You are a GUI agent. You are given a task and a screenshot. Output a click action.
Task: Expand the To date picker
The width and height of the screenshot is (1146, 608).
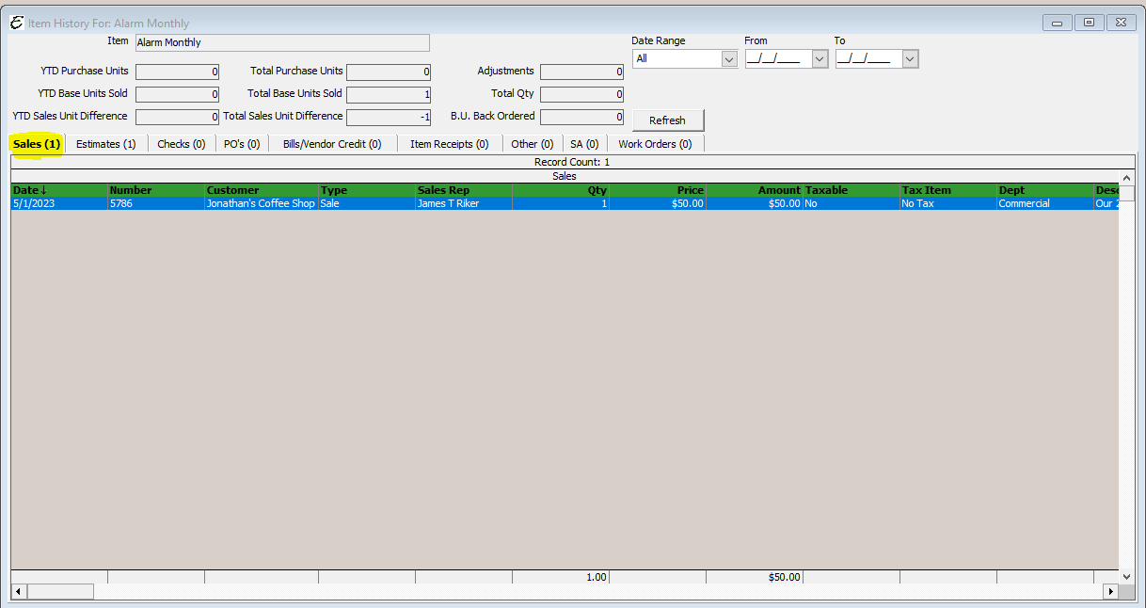tap(910, 59)
